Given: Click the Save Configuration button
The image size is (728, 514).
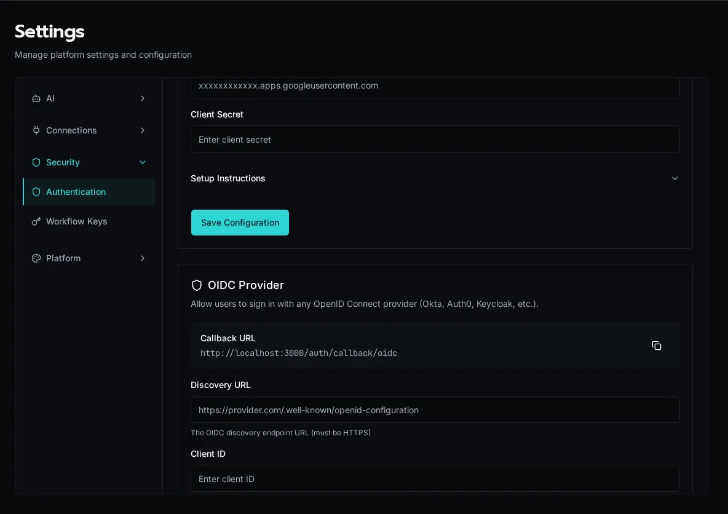Looking at the screenshot, I should (x=240, y=223).
